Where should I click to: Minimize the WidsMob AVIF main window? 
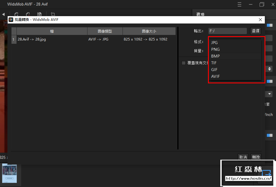click(x=251, y=4)
